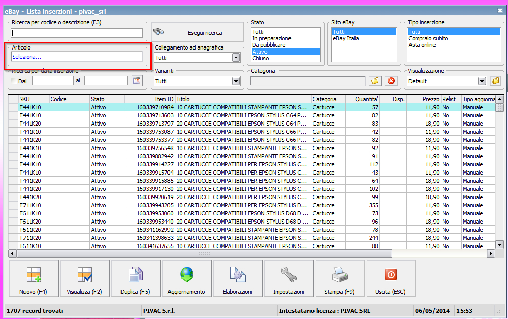Select the row with Item ID 160339713797
This screenshot has height=319, width=508.
click(252, 124)
